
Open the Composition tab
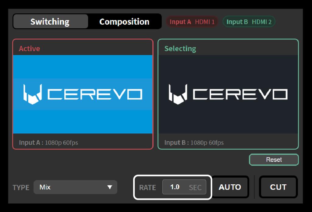pos(124,22)
